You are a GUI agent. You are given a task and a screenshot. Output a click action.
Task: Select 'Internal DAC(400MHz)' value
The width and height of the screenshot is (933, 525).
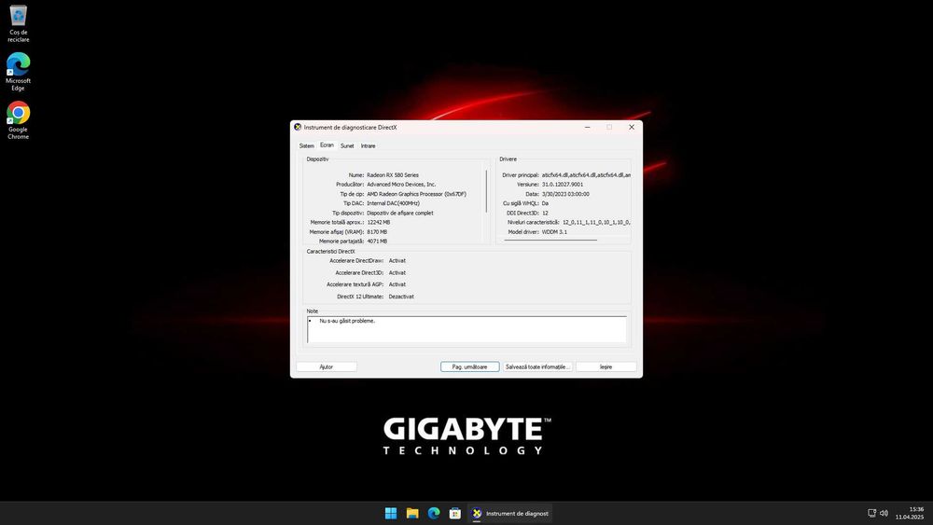coord(394,203)
